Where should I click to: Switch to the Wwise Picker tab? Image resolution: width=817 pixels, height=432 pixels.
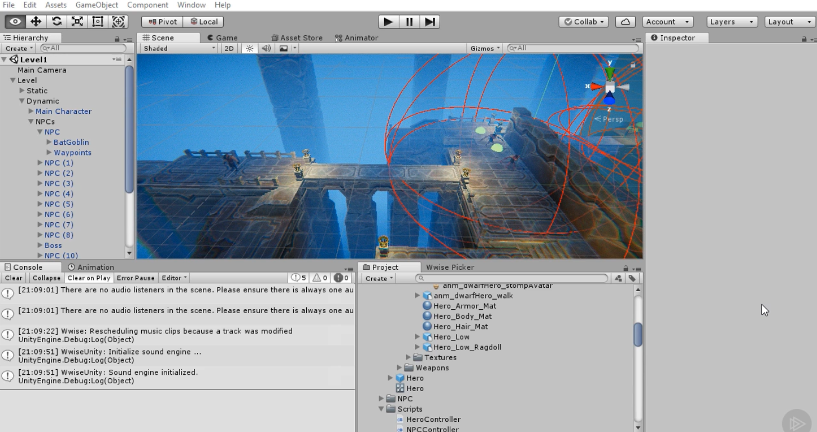tap(450, 268)
